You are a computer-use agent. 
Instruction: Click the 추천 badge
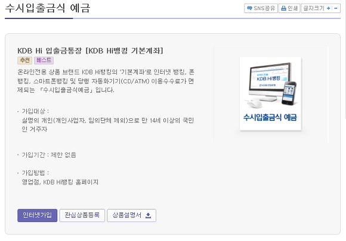pyautogui.click(x=24, y=60)
